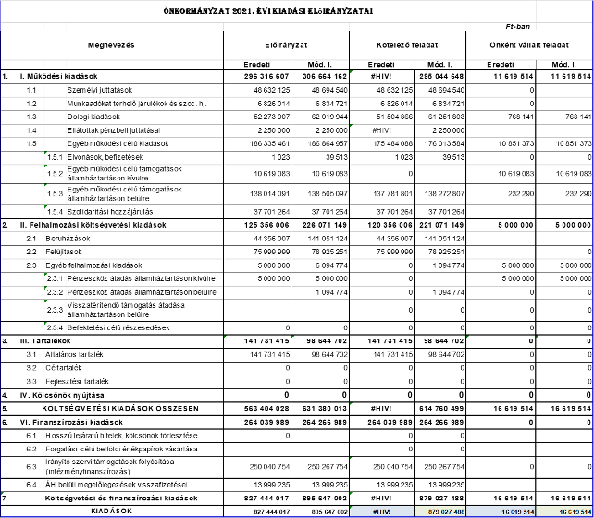
Task: Click the #HIV! error in Működési kiadások row
Action: point(382,76)
